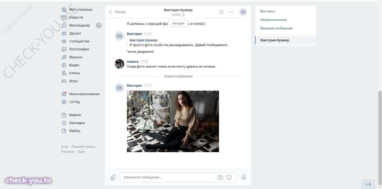382x189 pixels.
Task: Open the Друзья friends icon
Action: click(x=64, y=33)
